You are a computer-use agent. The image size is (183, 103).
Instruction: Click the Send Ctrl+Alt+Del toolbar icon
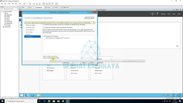30,4
